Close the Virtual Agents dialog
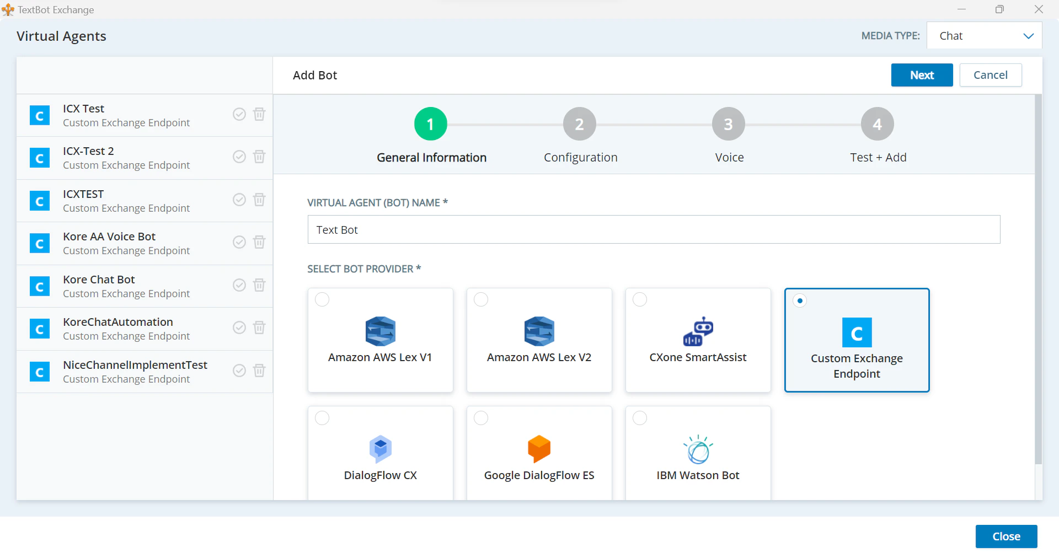This screenshot has height=553, width=1059. click(1006, 535)
